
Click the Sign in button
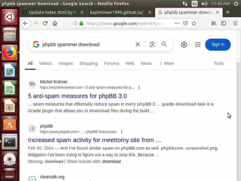[x=218, y=44]
